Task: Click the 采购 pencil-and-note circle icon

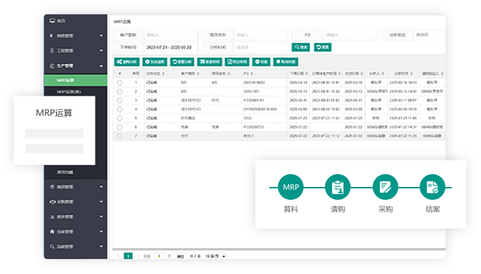Action: point(386,187)
